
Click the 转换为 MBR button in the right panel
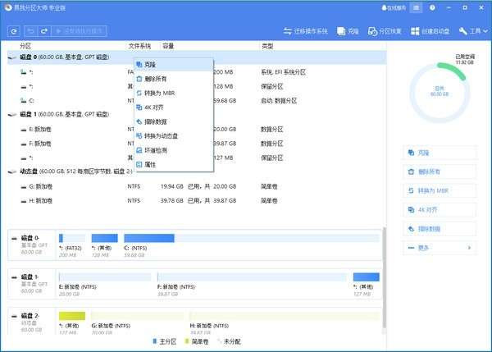tap(440, 190)
